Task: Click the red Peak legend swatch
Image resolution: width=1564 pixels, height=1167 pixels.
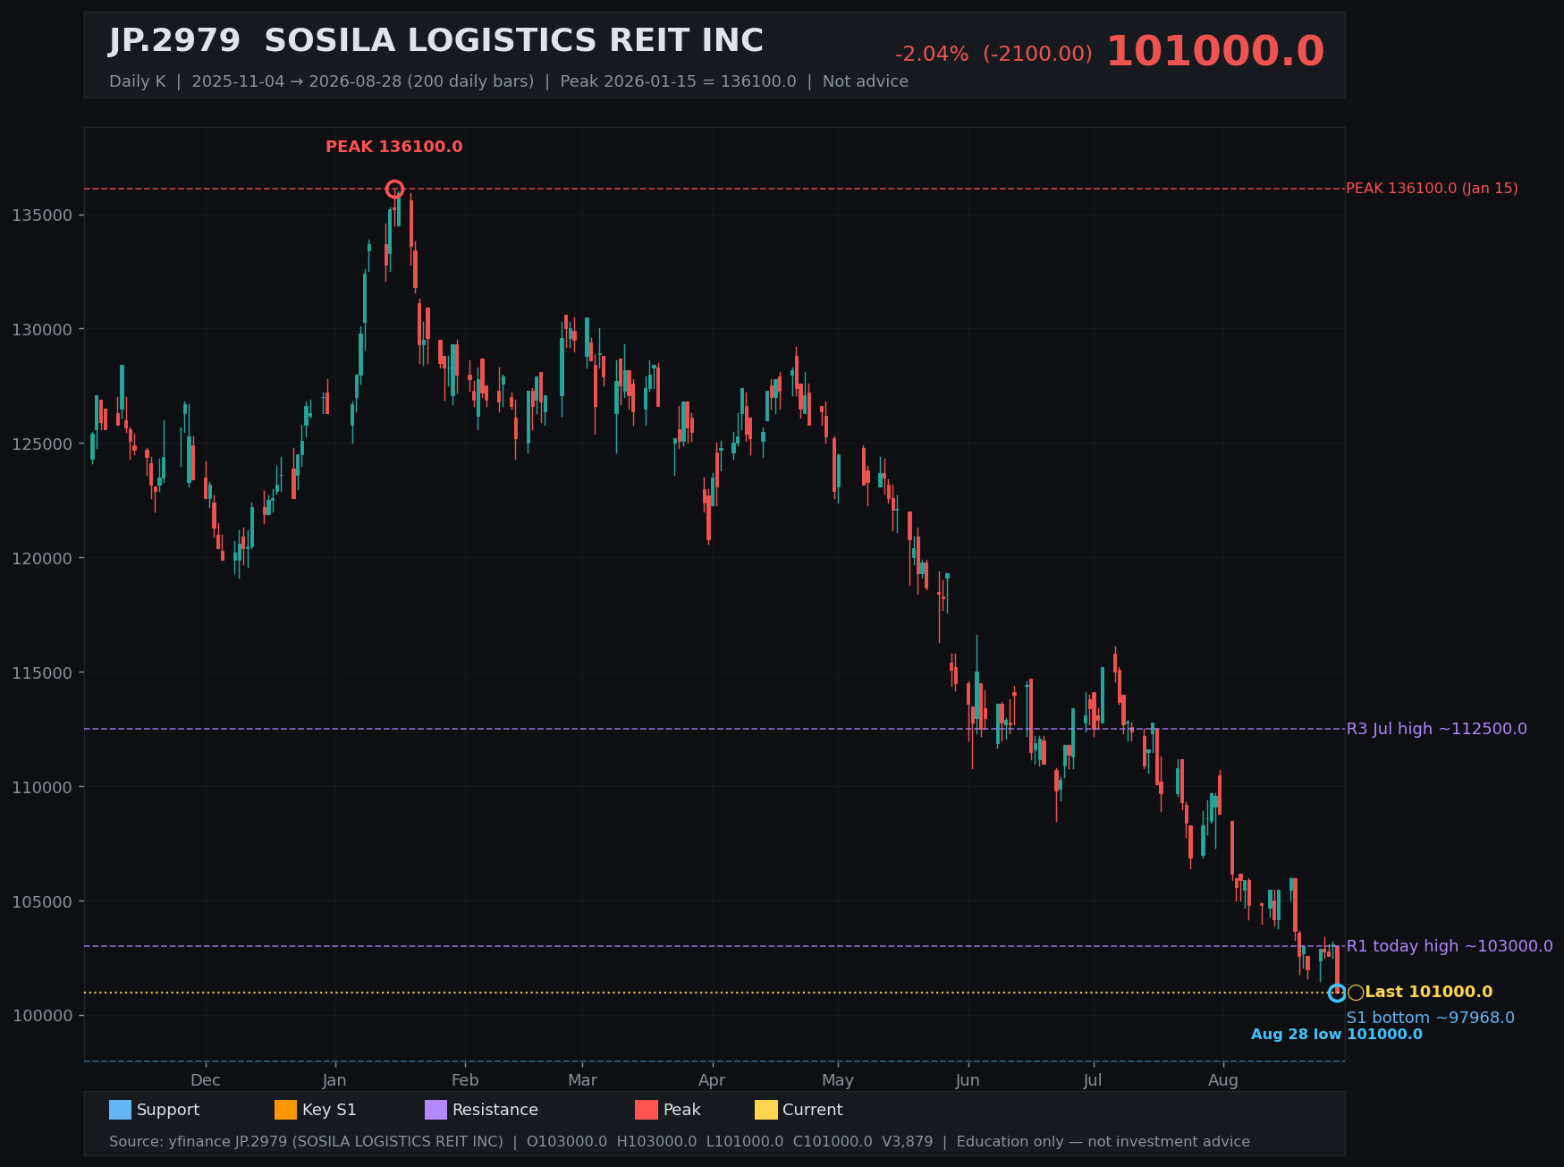Action: point(647,1110)
